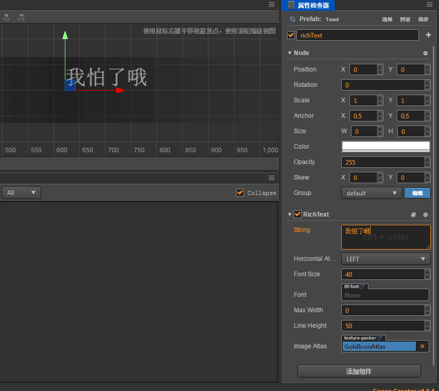
Task: Click the blue gizmo move square
Action: [70, 85]
